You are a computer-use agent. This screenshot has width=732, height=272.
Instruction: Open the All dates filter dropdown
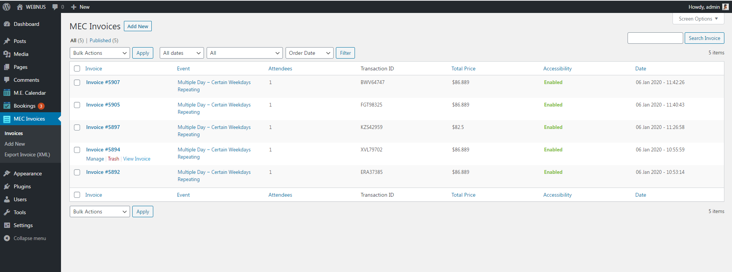click(182, 53)
